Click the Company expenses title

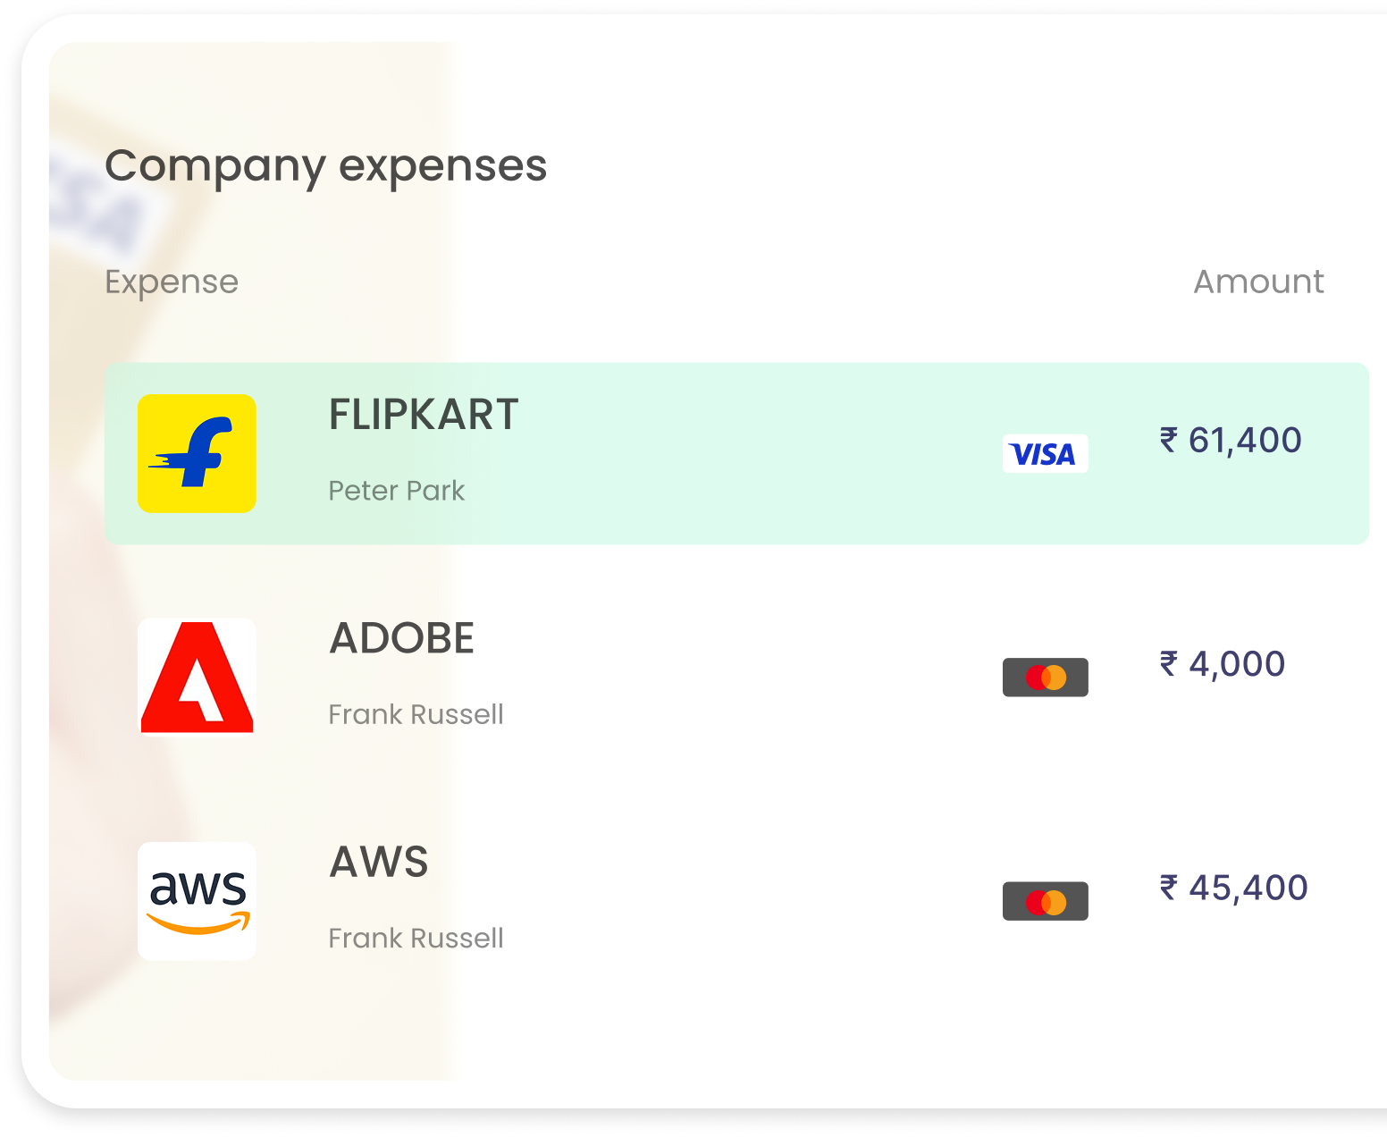pos(326,165)
